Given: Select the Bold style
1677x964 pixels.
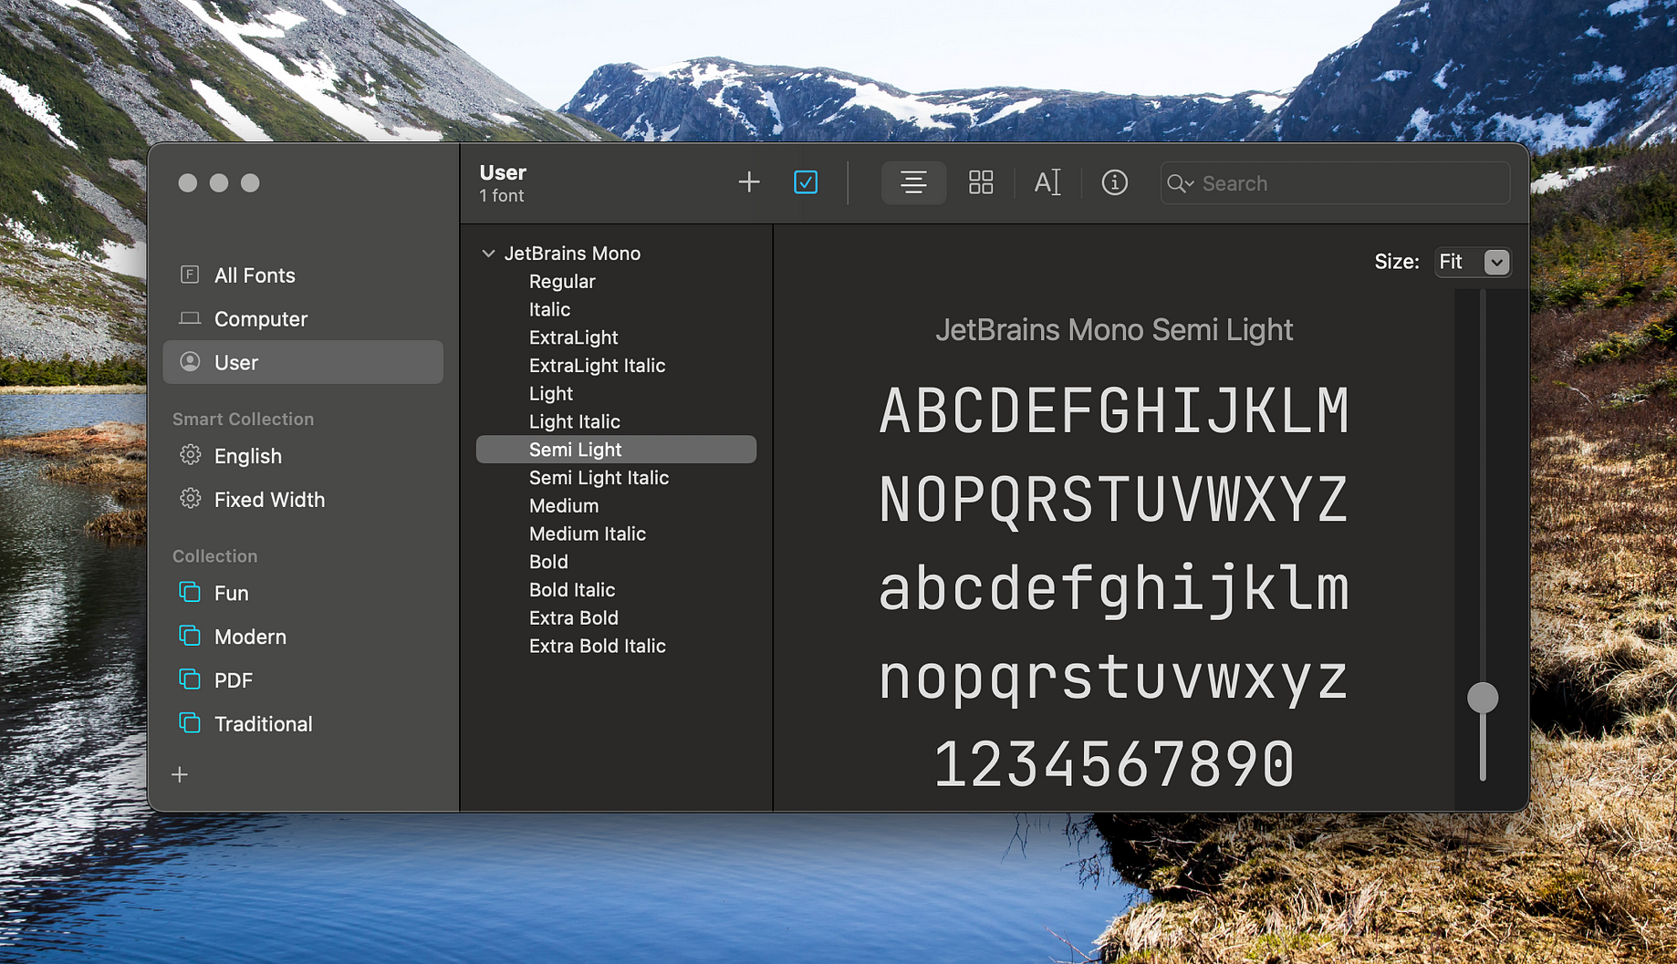Looking at the screenshot, I should tap(548, 563).
